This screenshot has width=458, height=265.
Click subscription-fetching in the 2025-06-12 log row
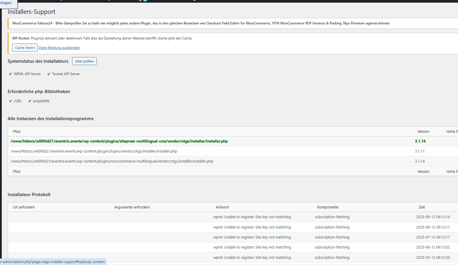(332, 247)
